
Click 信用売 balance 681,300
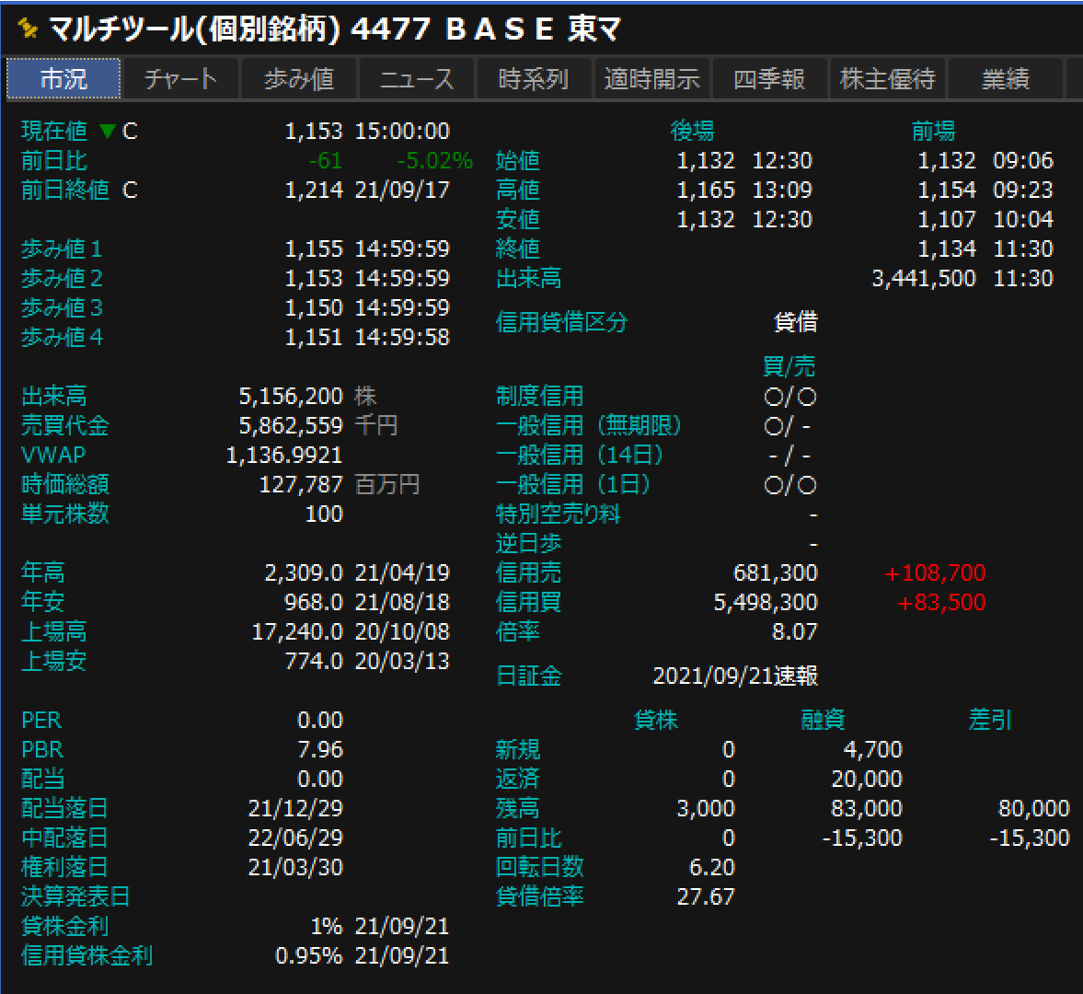(775, 572)
